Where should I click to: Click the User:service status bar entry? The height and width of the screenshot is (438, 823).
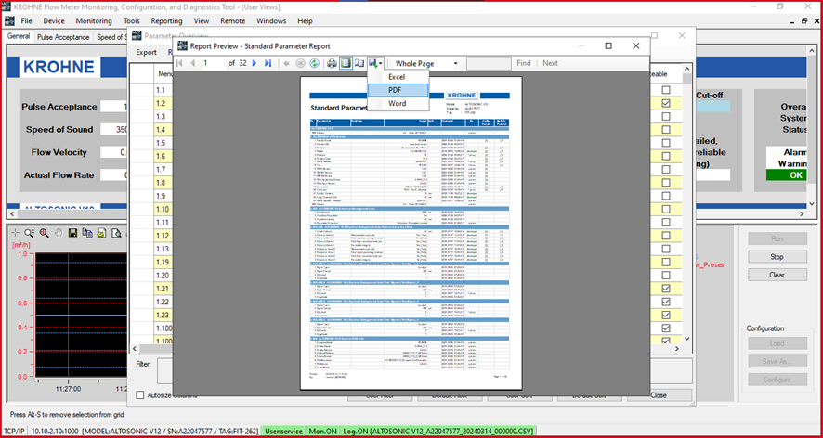283,432
